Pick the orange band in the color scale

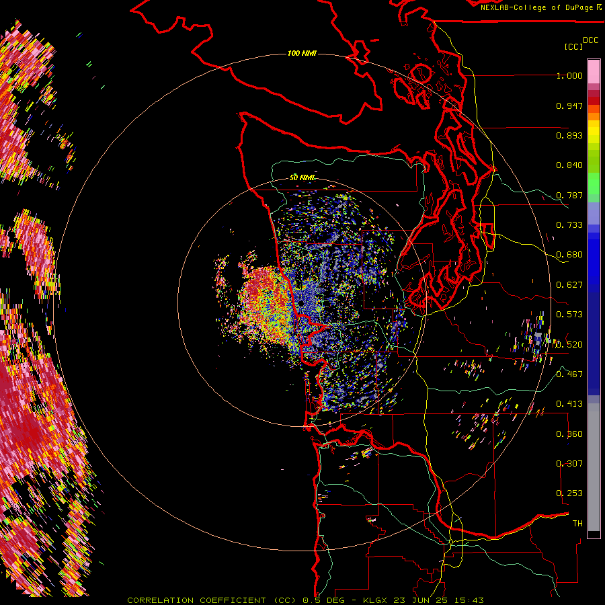[594, 116]
